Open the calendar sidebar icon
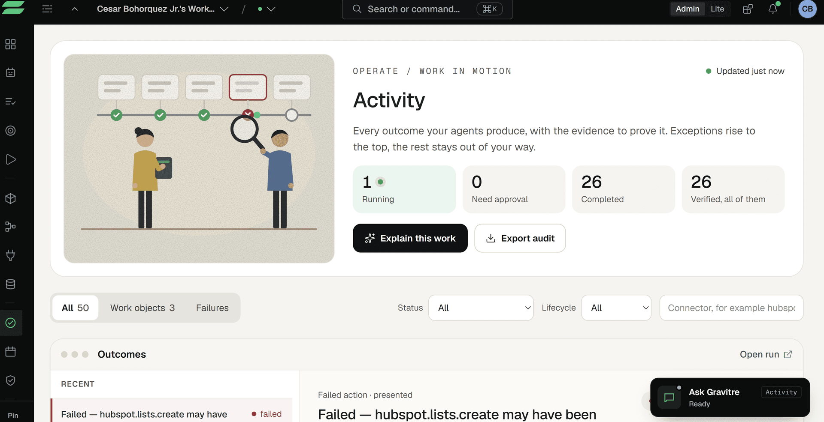Image resolution: width=824 pixels, height=422 pixels. click(x=11, y=352)
